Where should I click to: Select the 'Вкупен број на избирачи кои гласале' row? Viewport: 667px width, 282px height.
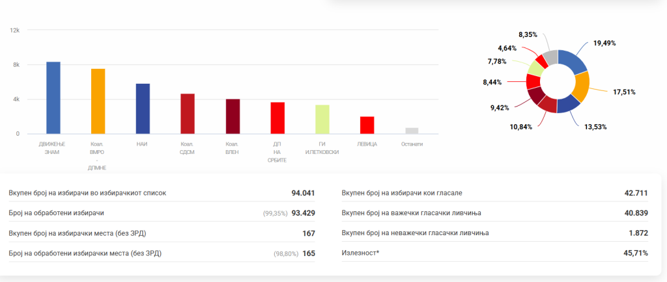[495, 193]
